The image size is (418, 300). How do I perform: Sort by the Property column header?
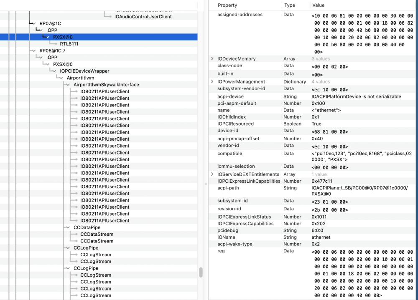(x=227, y=5)
